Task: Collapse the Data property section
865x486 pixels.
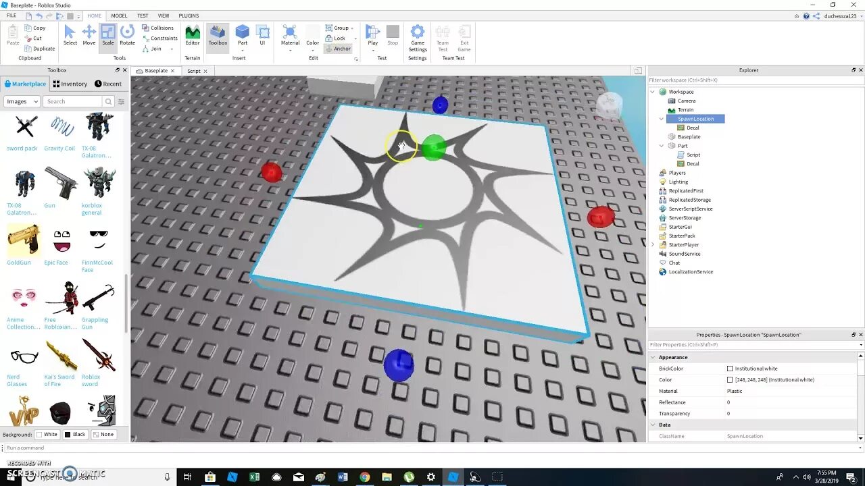Action: coord(653,425)
